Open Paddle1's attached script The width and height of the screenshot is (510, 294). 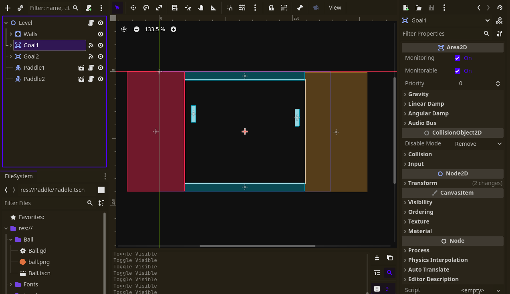(91, 68)
